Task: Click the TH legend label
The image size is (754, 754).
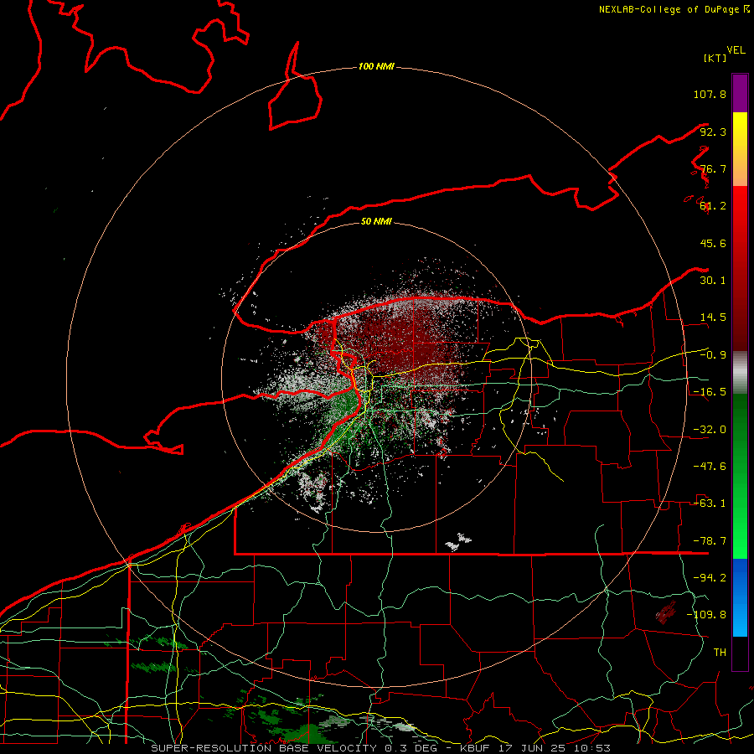Action: point(720,653)
